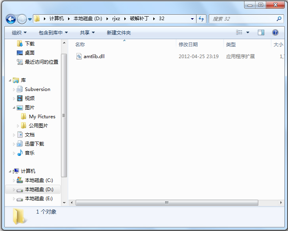
Task: Select the Subversion library
Action: click(38, 89)
